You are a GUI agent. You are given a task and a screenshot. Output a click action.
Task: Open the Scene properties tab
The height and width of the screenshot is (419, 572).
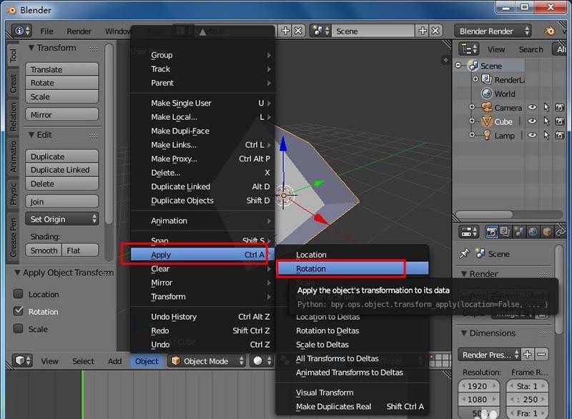click(x=518, y=231)
